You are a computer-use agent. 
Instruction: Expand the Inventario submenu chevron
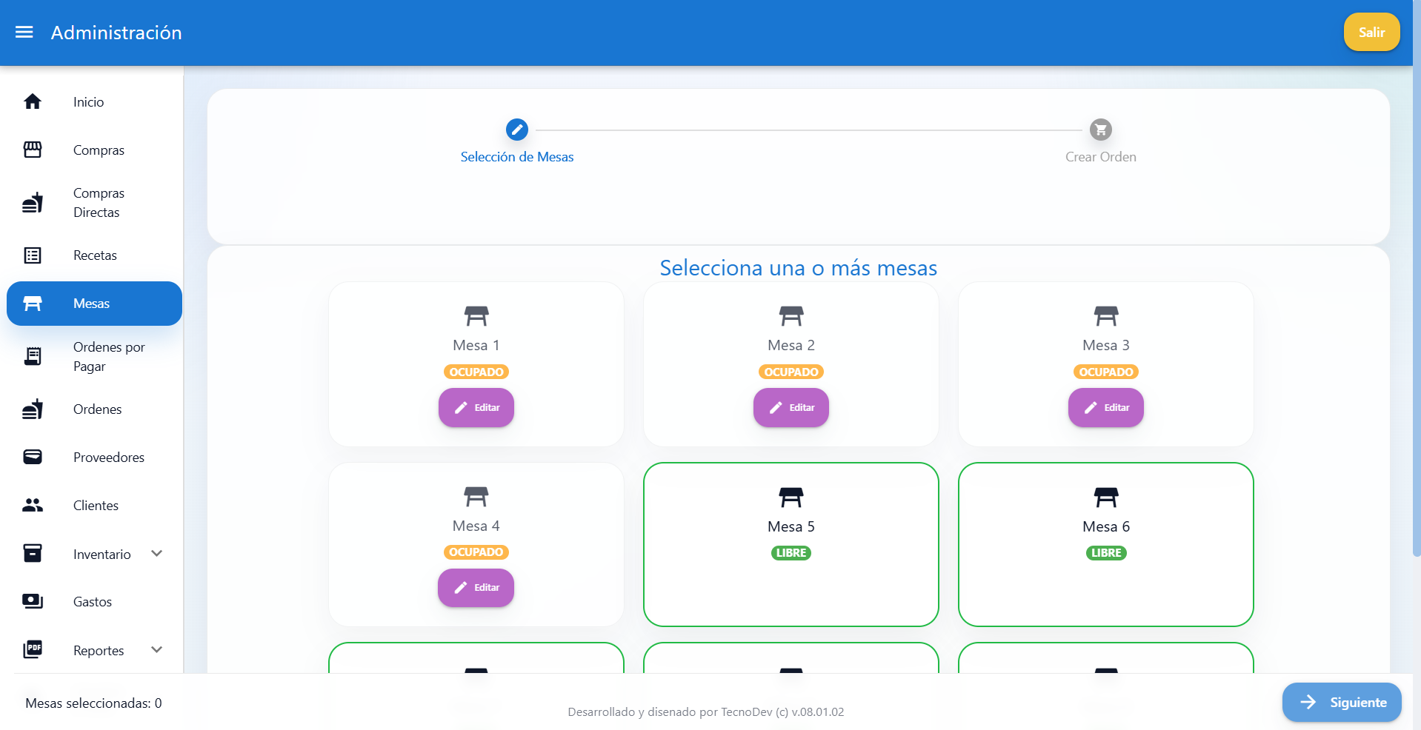157,553
